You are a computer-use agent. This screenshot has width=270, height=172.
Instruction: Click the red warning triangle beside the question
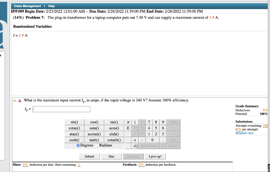(x=19, y=100)
